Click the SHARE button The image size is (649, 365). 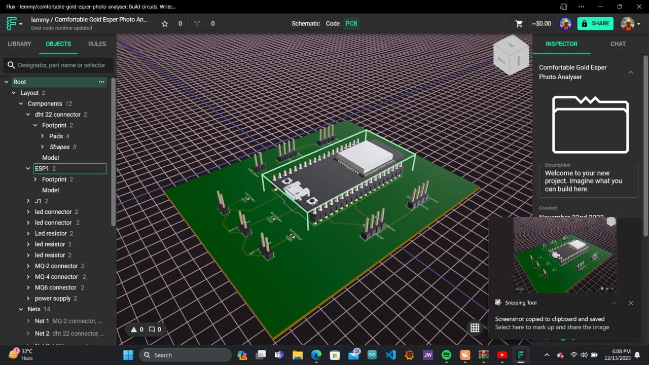click(595, 23)
